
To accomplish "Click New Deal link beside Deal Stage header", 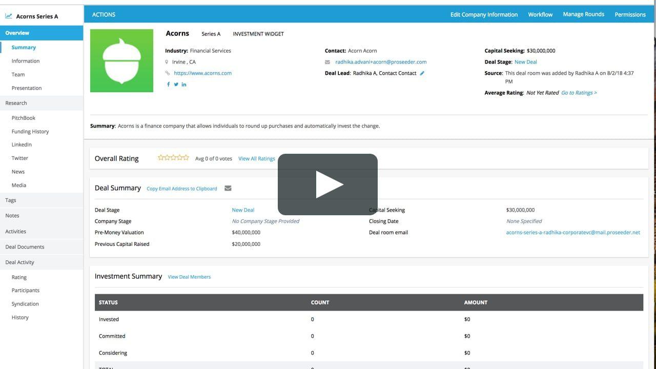I will click(526, 62).
